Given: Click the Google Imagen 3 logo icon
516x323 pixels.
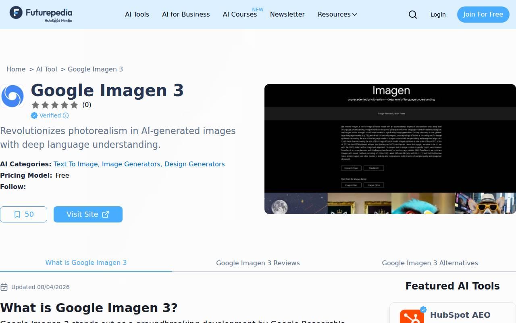Looking at the screenshot, I should [12, 96].
